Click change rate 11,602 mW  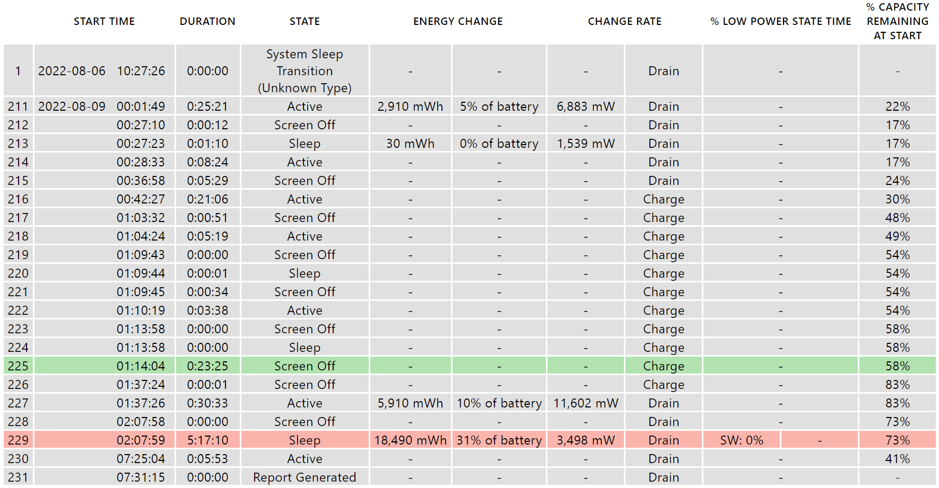pos(586,403)
